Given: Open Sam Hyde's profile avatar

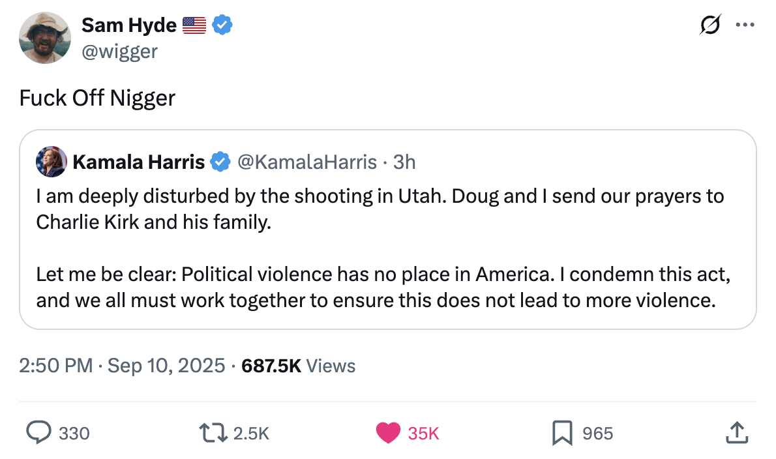Looking at the screenshot, I should (x=44, y=38).
